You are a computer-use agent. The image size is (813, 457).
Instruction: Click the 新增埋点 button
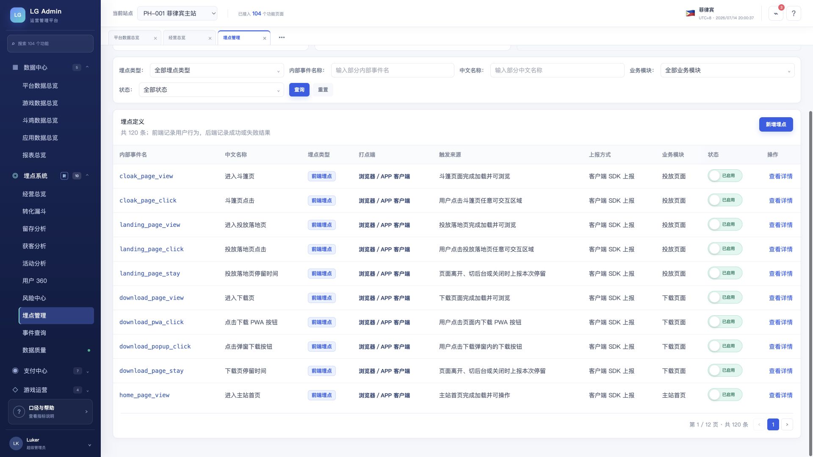click(776, 124)
